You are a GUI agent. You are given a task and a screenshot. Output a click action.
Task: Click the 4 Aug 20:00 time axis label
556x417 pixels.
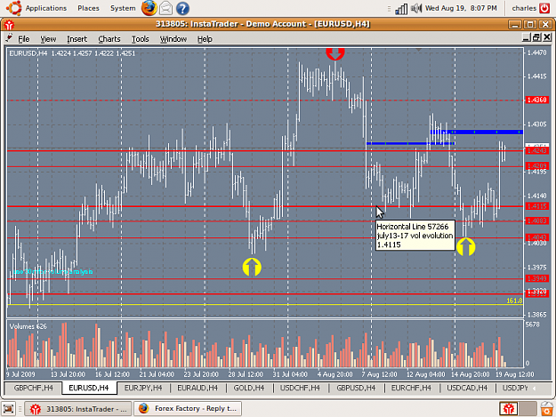334,374
